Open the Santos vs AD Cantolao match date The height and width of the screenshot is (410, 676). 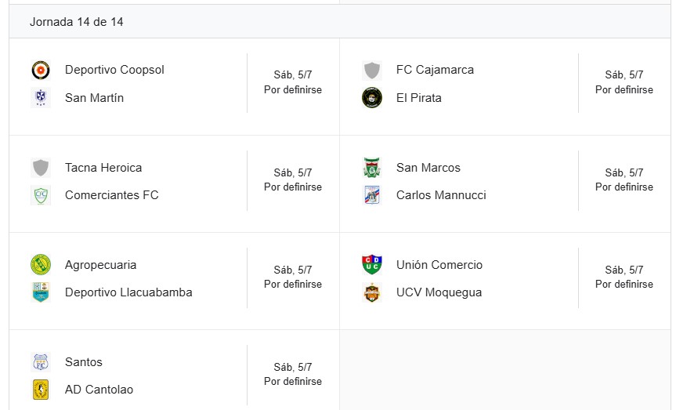click(x=293, y=367)
